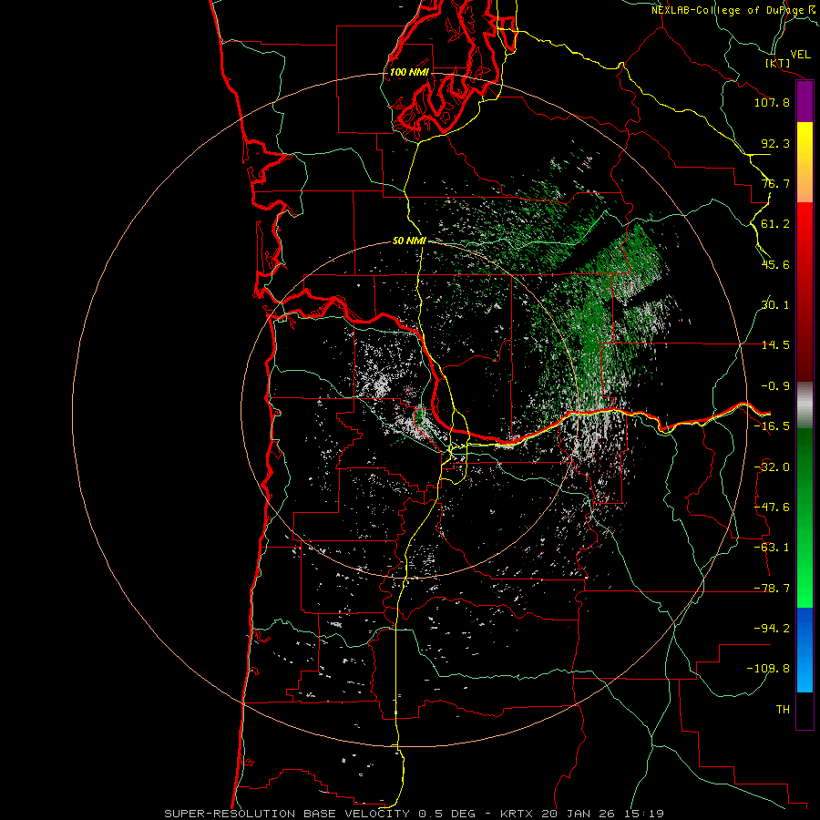Click the [KT] units label
Screen dimensions: 820x820
(778, 63)
